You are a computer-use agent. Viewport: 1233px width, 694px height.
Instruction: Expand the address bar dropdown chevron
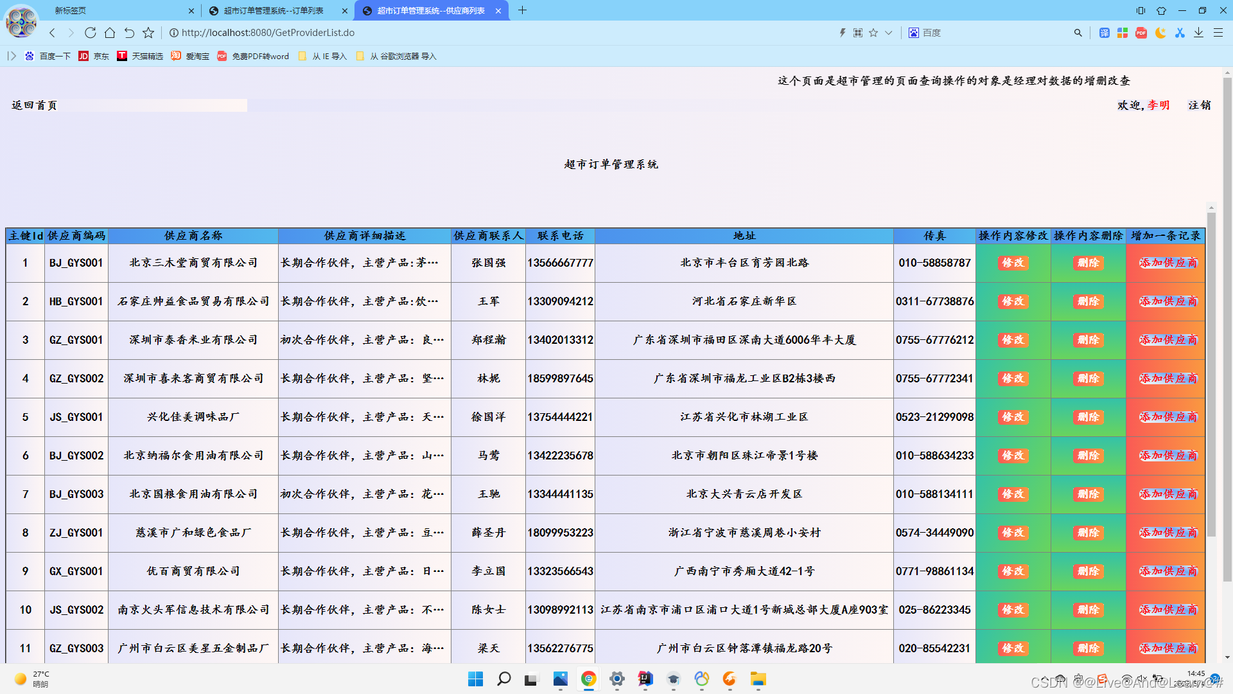889,33
